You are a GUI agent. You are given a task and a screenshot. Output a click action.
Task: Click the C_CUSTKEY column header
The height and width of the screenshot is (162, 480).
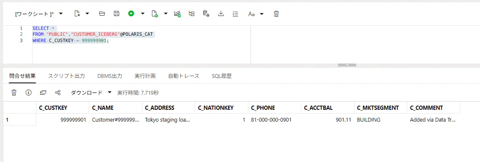[x=63, y=108]
